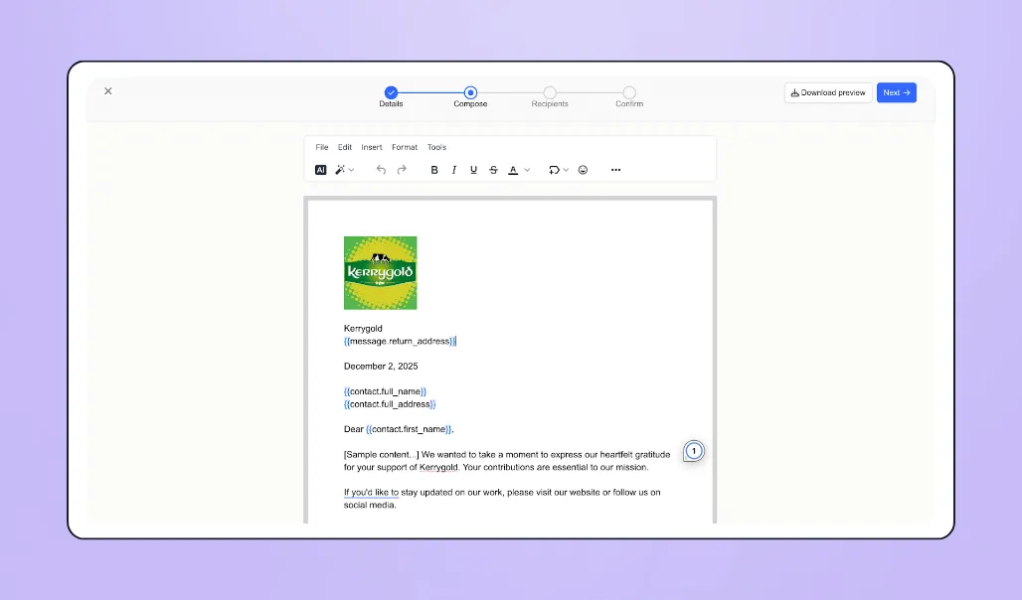Pick a color from the font color swatch
The height and width of the screenshot is (600, 1022).
[513, 171]
